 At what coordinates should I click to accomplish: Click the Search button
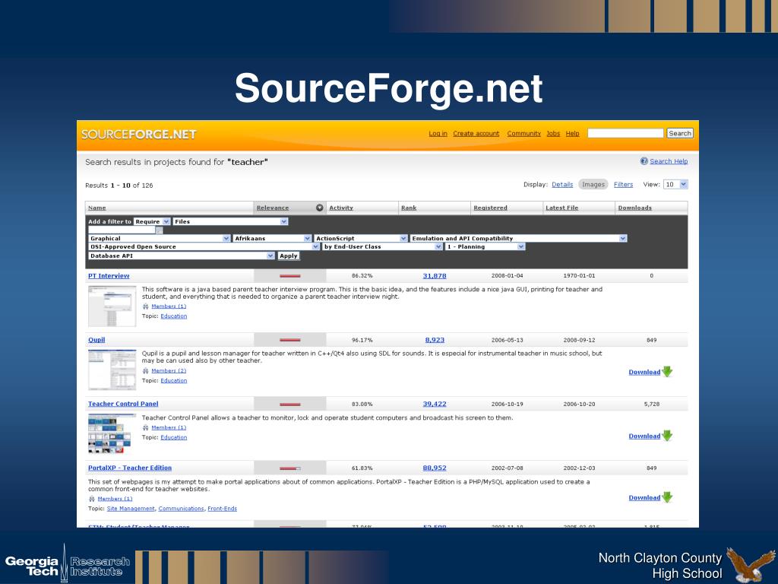tap(679, 133)
